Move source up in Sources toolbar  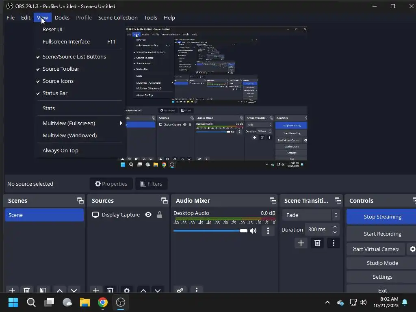tap(143, 290)
